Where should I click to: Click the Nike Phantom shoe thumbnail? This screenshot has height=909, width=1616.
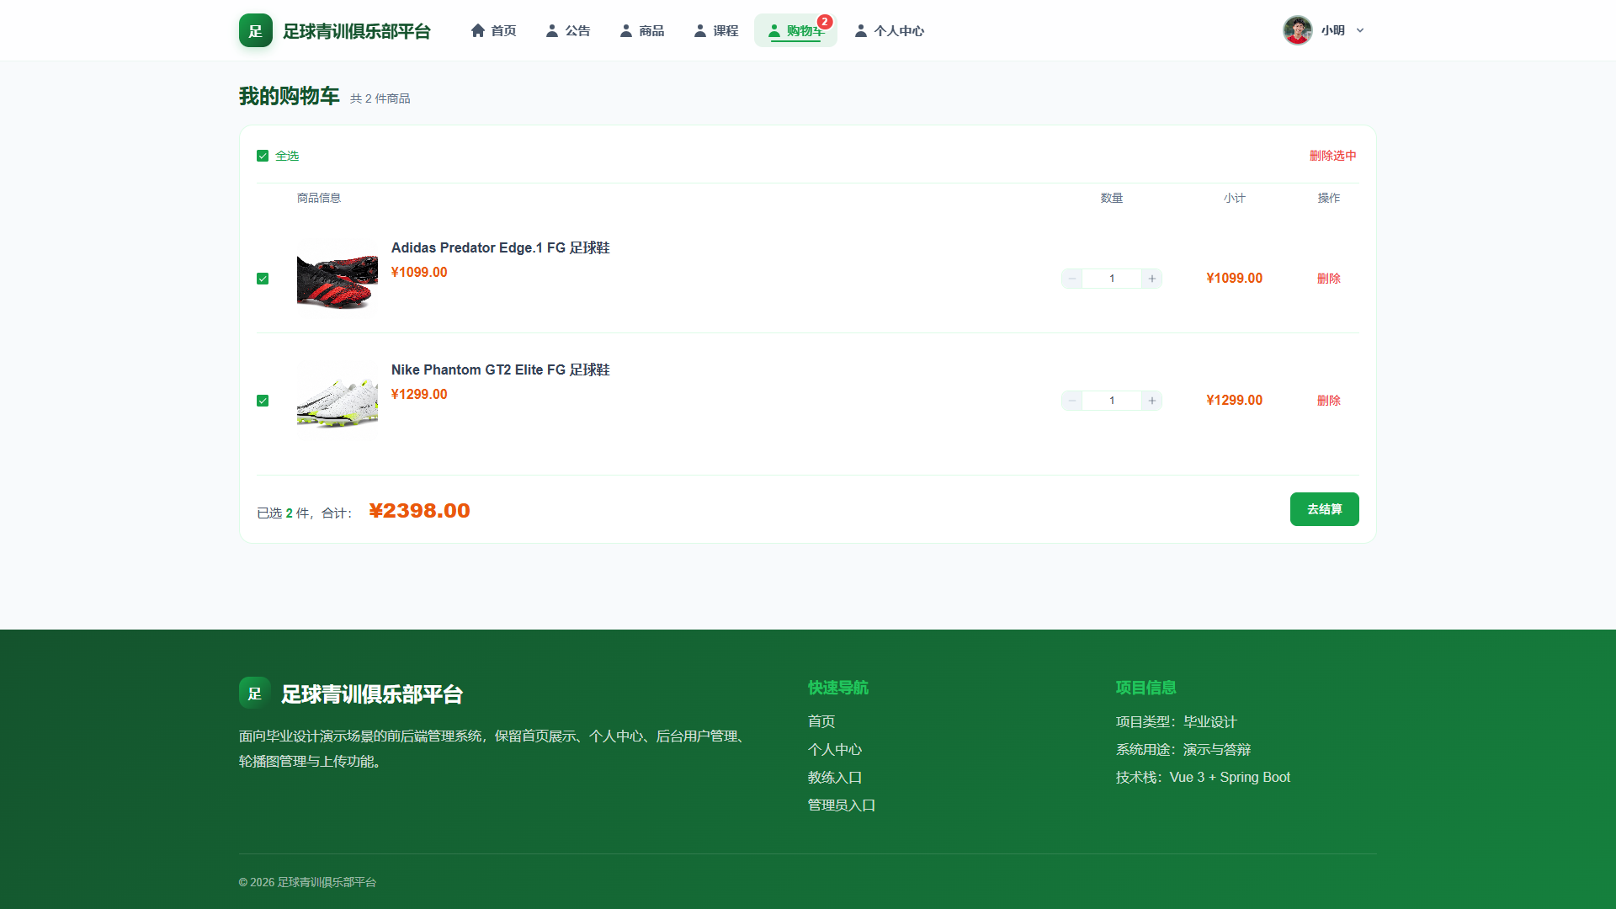338,401
